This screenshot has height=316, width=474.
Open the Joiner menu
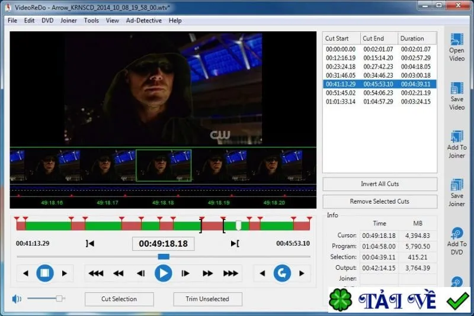pyautogui.click(x=69, y=21)
